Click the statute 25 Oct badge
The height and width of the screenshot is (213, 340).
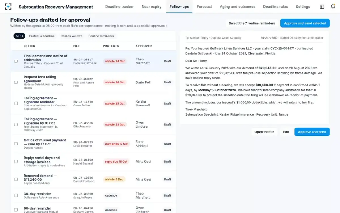pyautogui.click(x=115, y=103)
